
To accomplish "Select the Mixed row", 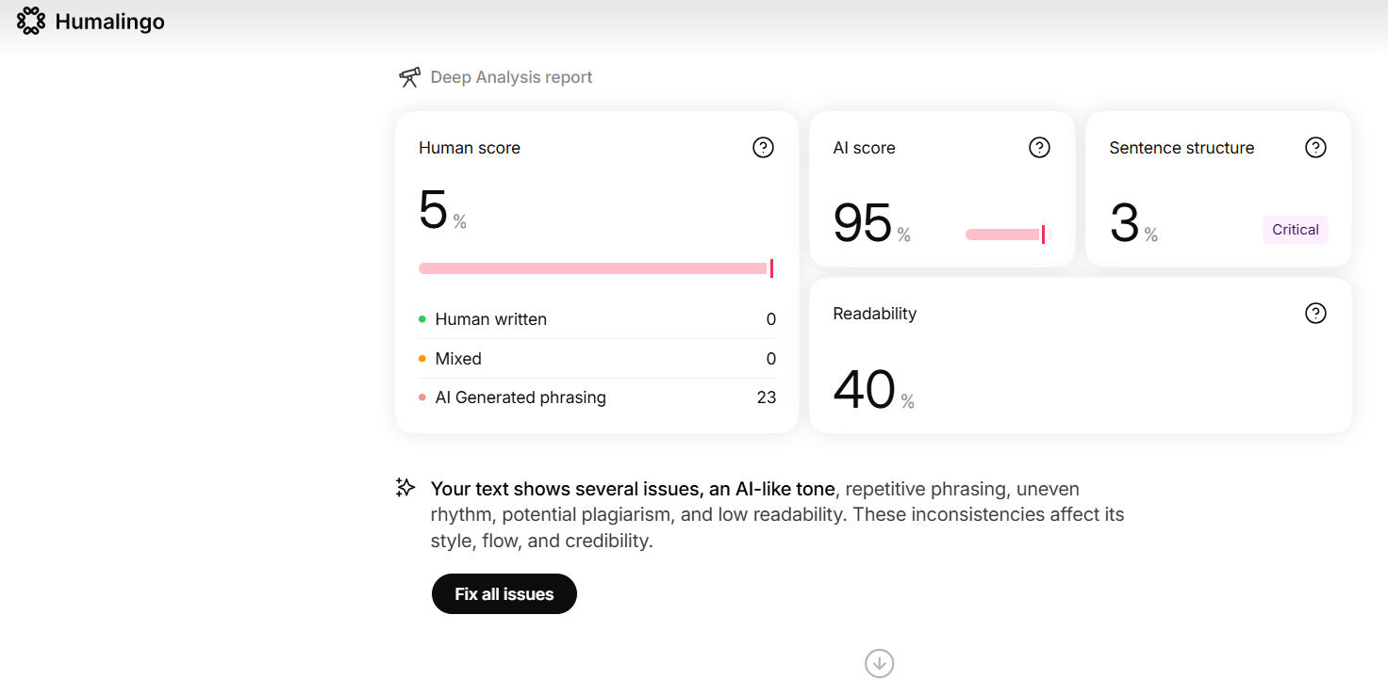I will (598, 359).
